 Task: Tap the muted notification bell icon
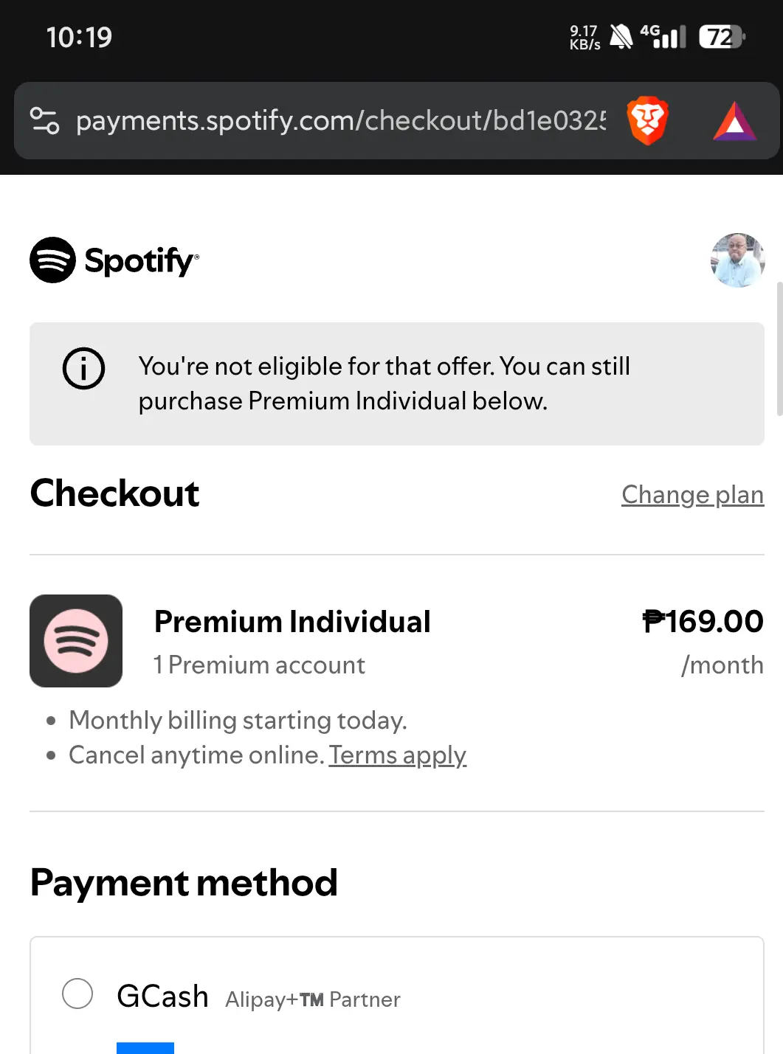tap(621, 36)
